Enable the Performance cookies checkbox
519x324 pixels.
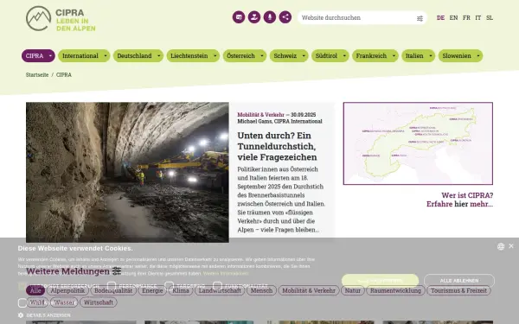(x=112, y=286)
